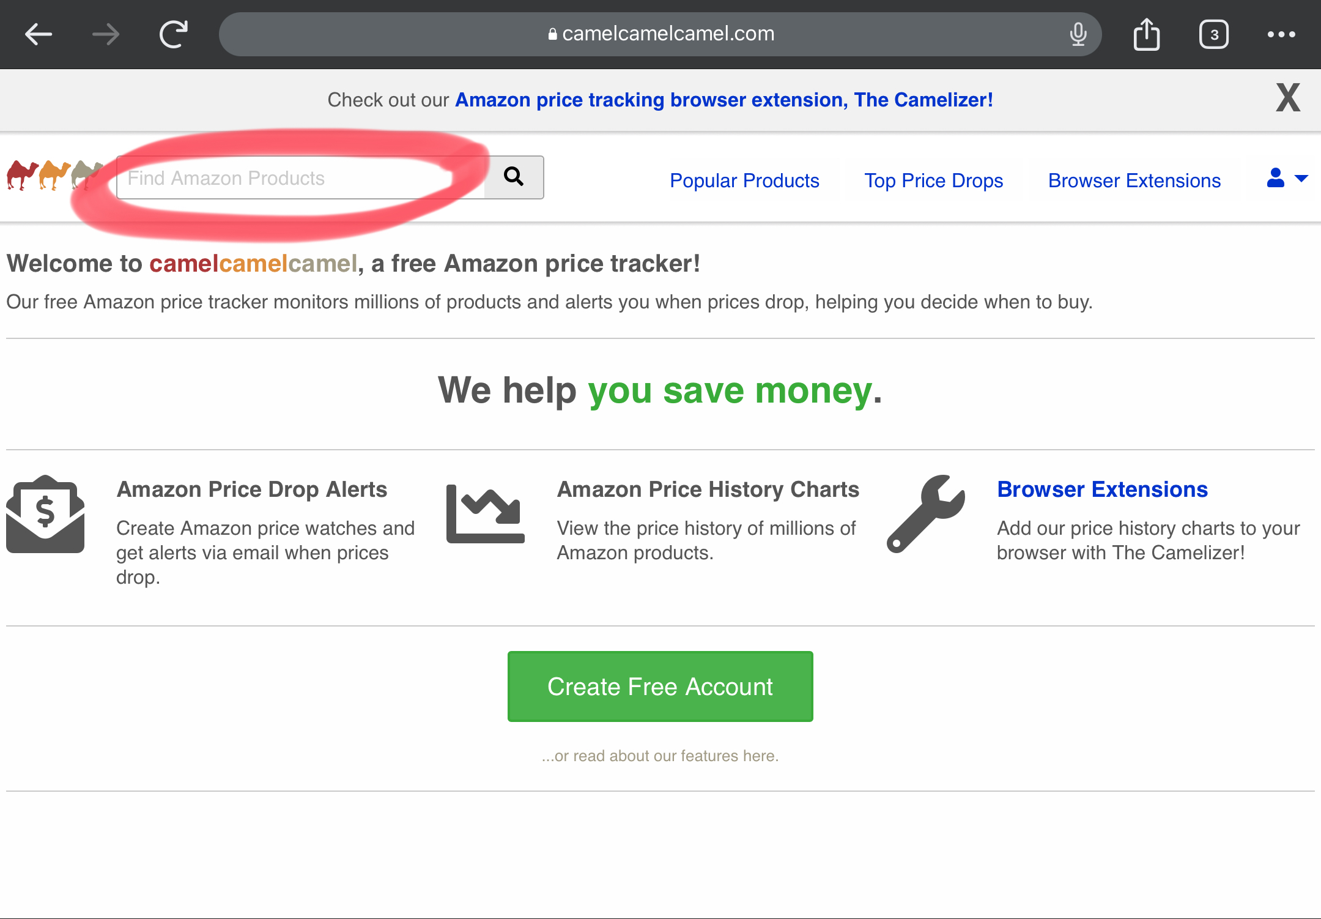Viewport: 1321px width, 919px height.
Task: Expand the user account dropdown
Action: 1287,178
